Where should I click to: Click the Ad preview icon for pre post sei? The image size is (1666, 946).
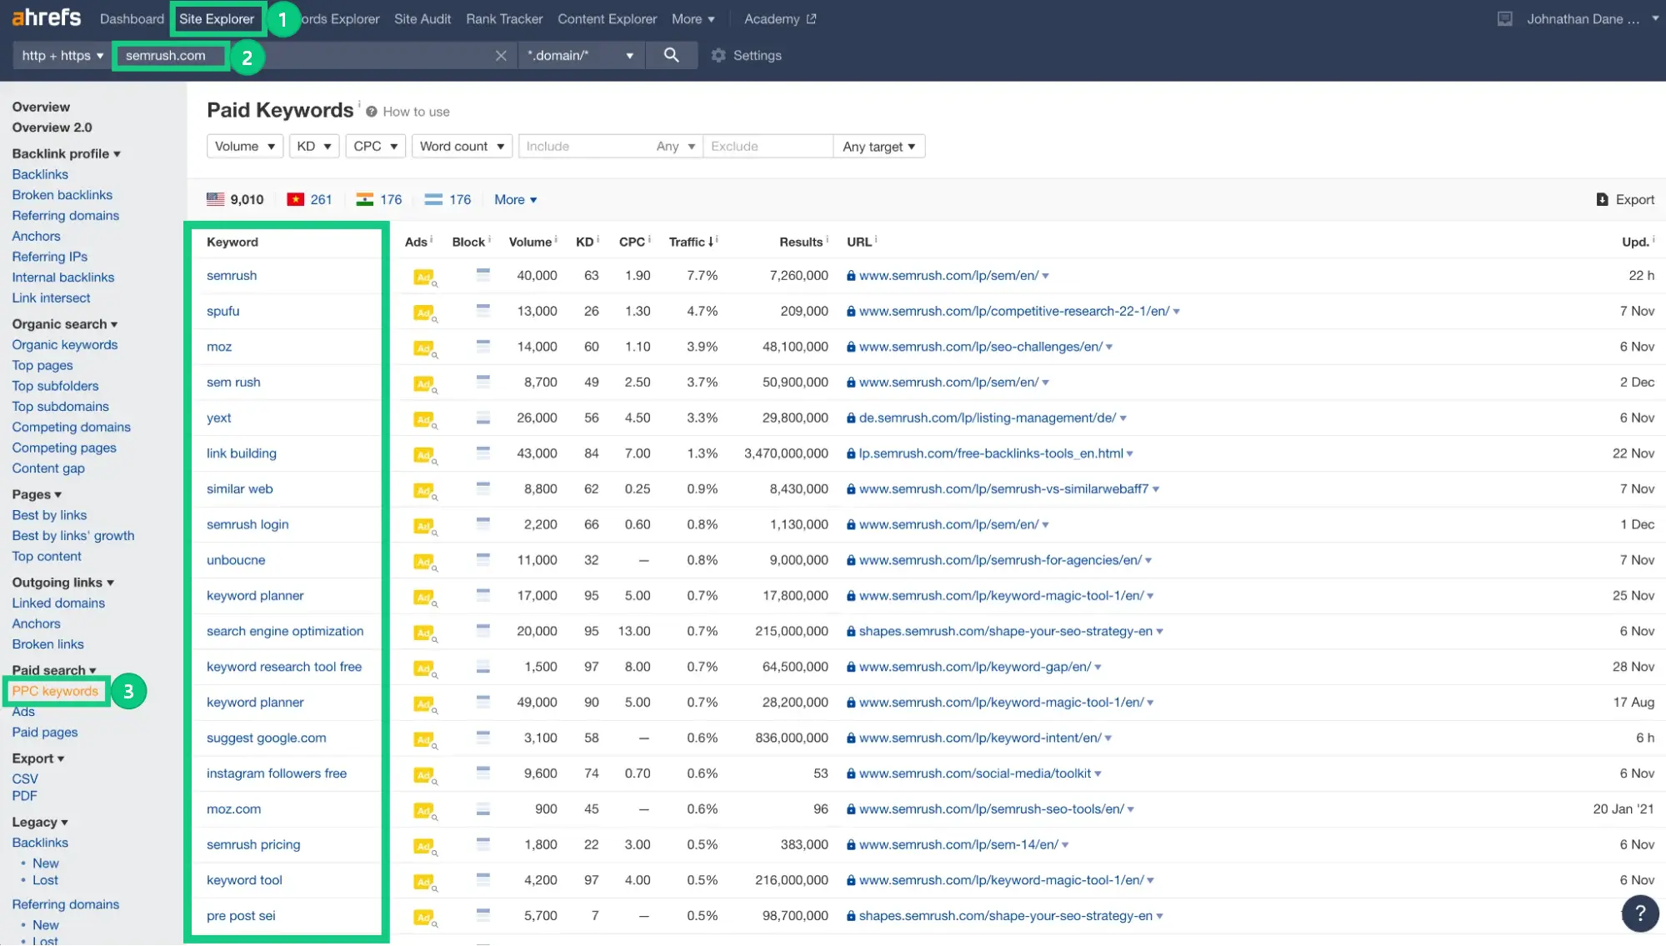424,918
